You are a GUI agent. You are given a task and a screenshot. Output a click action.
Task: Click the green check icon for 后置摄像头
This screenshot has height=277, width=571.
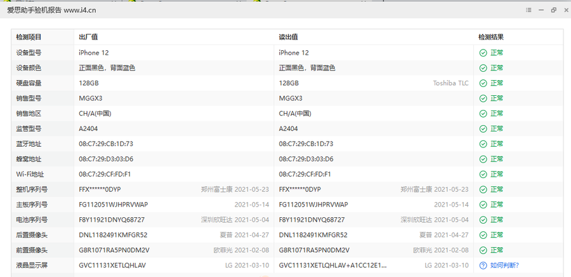[x=483, y=235]
